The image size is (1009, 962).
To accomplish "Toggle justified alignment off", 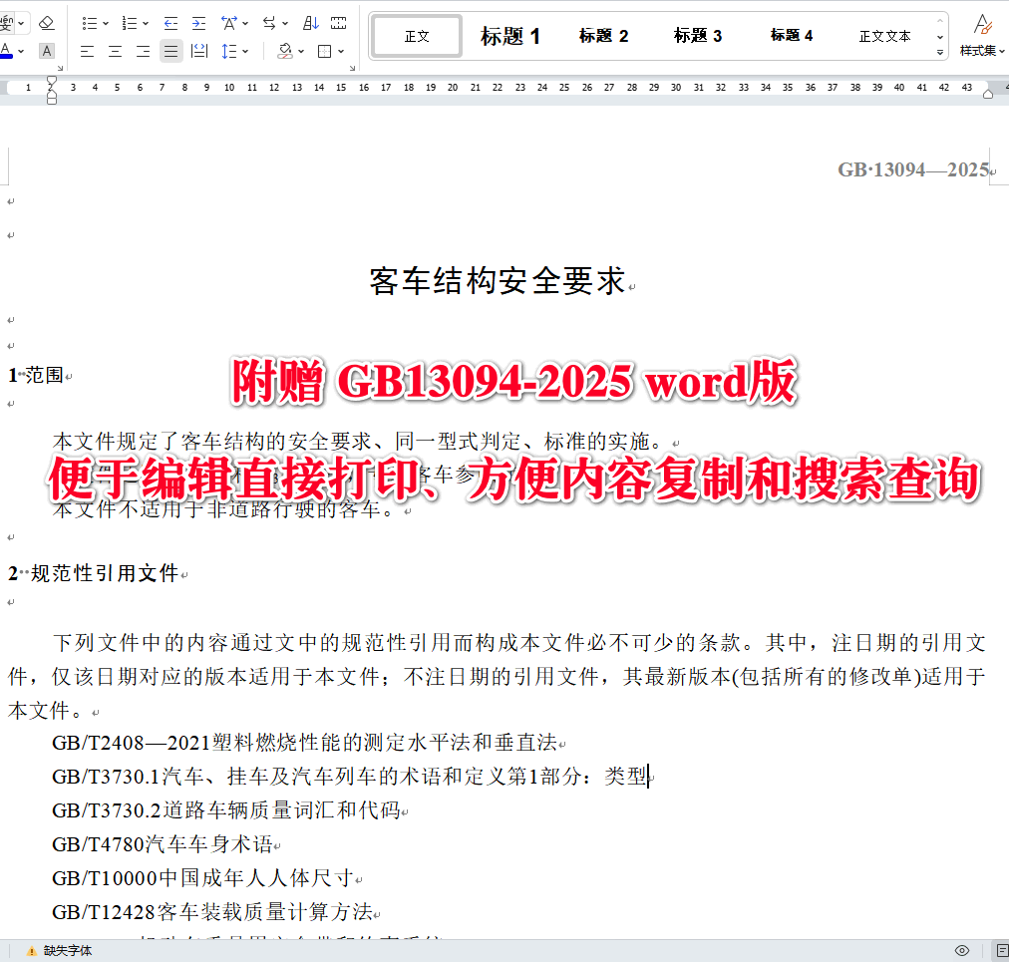I will (171, 51).
